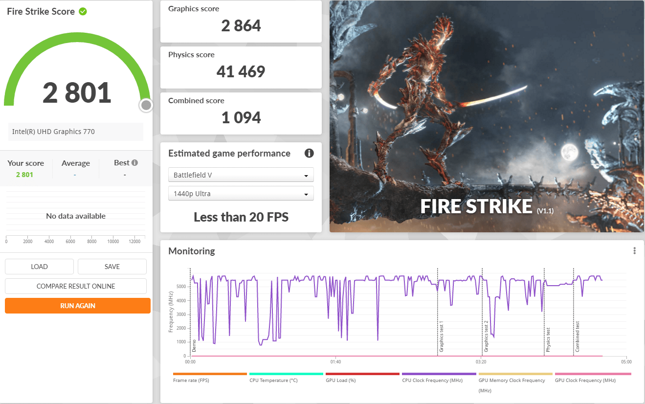Click the Fire Strike preview image
Screen dimensions: 645x404
tap(487, 116)
